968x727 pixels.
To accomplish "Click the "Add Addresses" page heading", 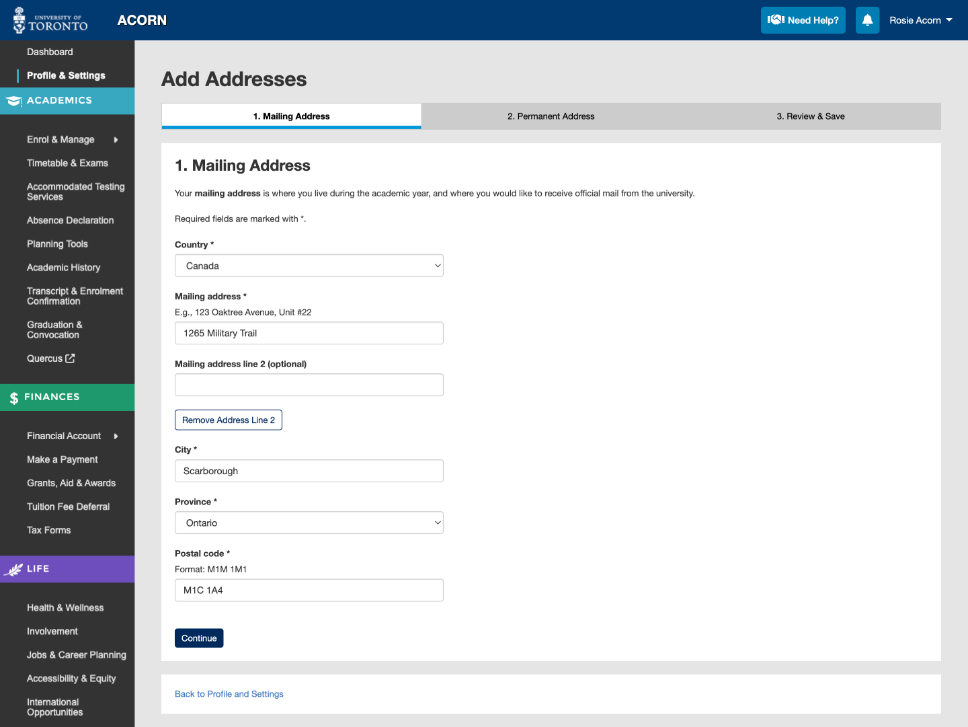I will (x=234, y=79).
